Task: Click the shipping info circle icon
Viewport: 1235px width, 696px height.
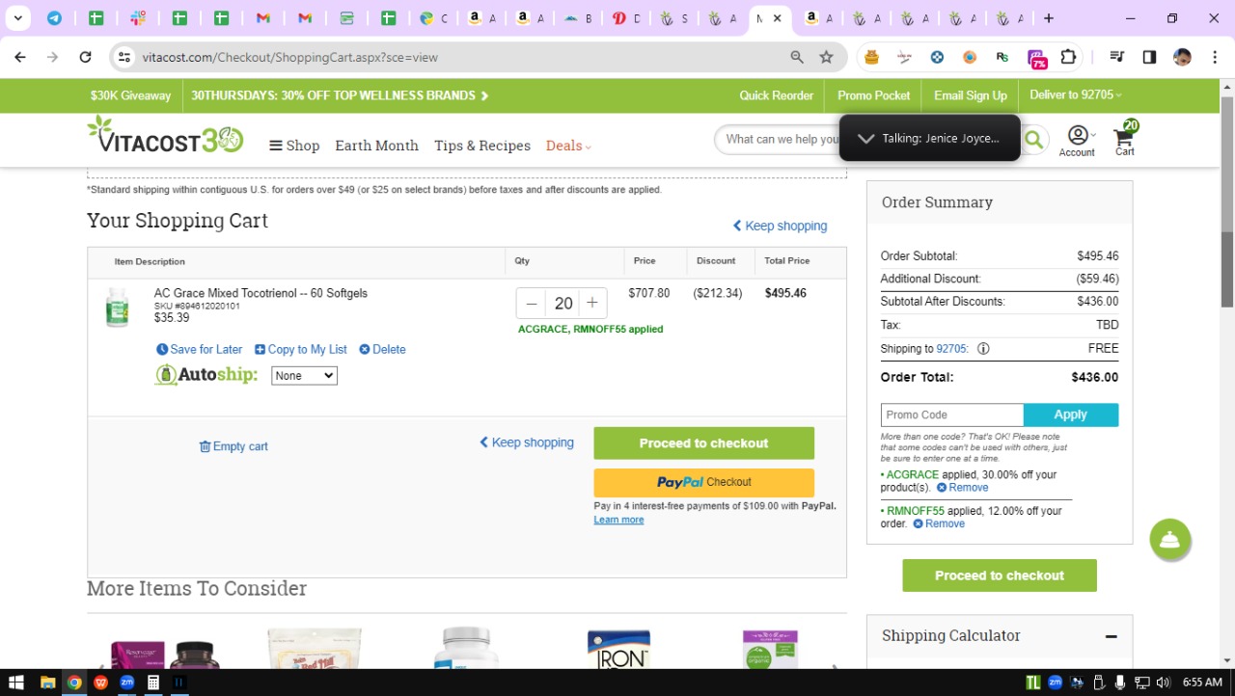Action: click(x=983, y=349)
